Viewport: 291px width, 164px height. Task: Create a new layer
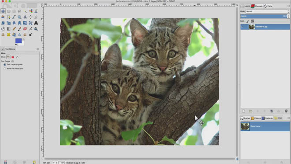click(243, 111)
